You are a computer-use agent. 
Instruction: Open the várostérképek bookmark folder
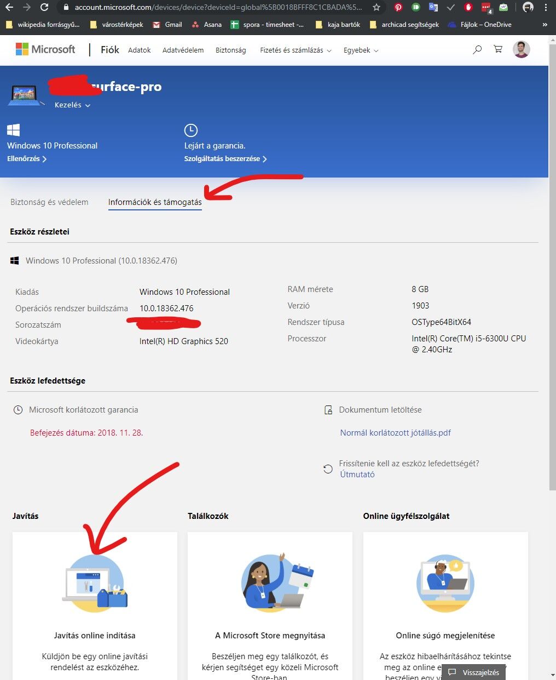117,25
